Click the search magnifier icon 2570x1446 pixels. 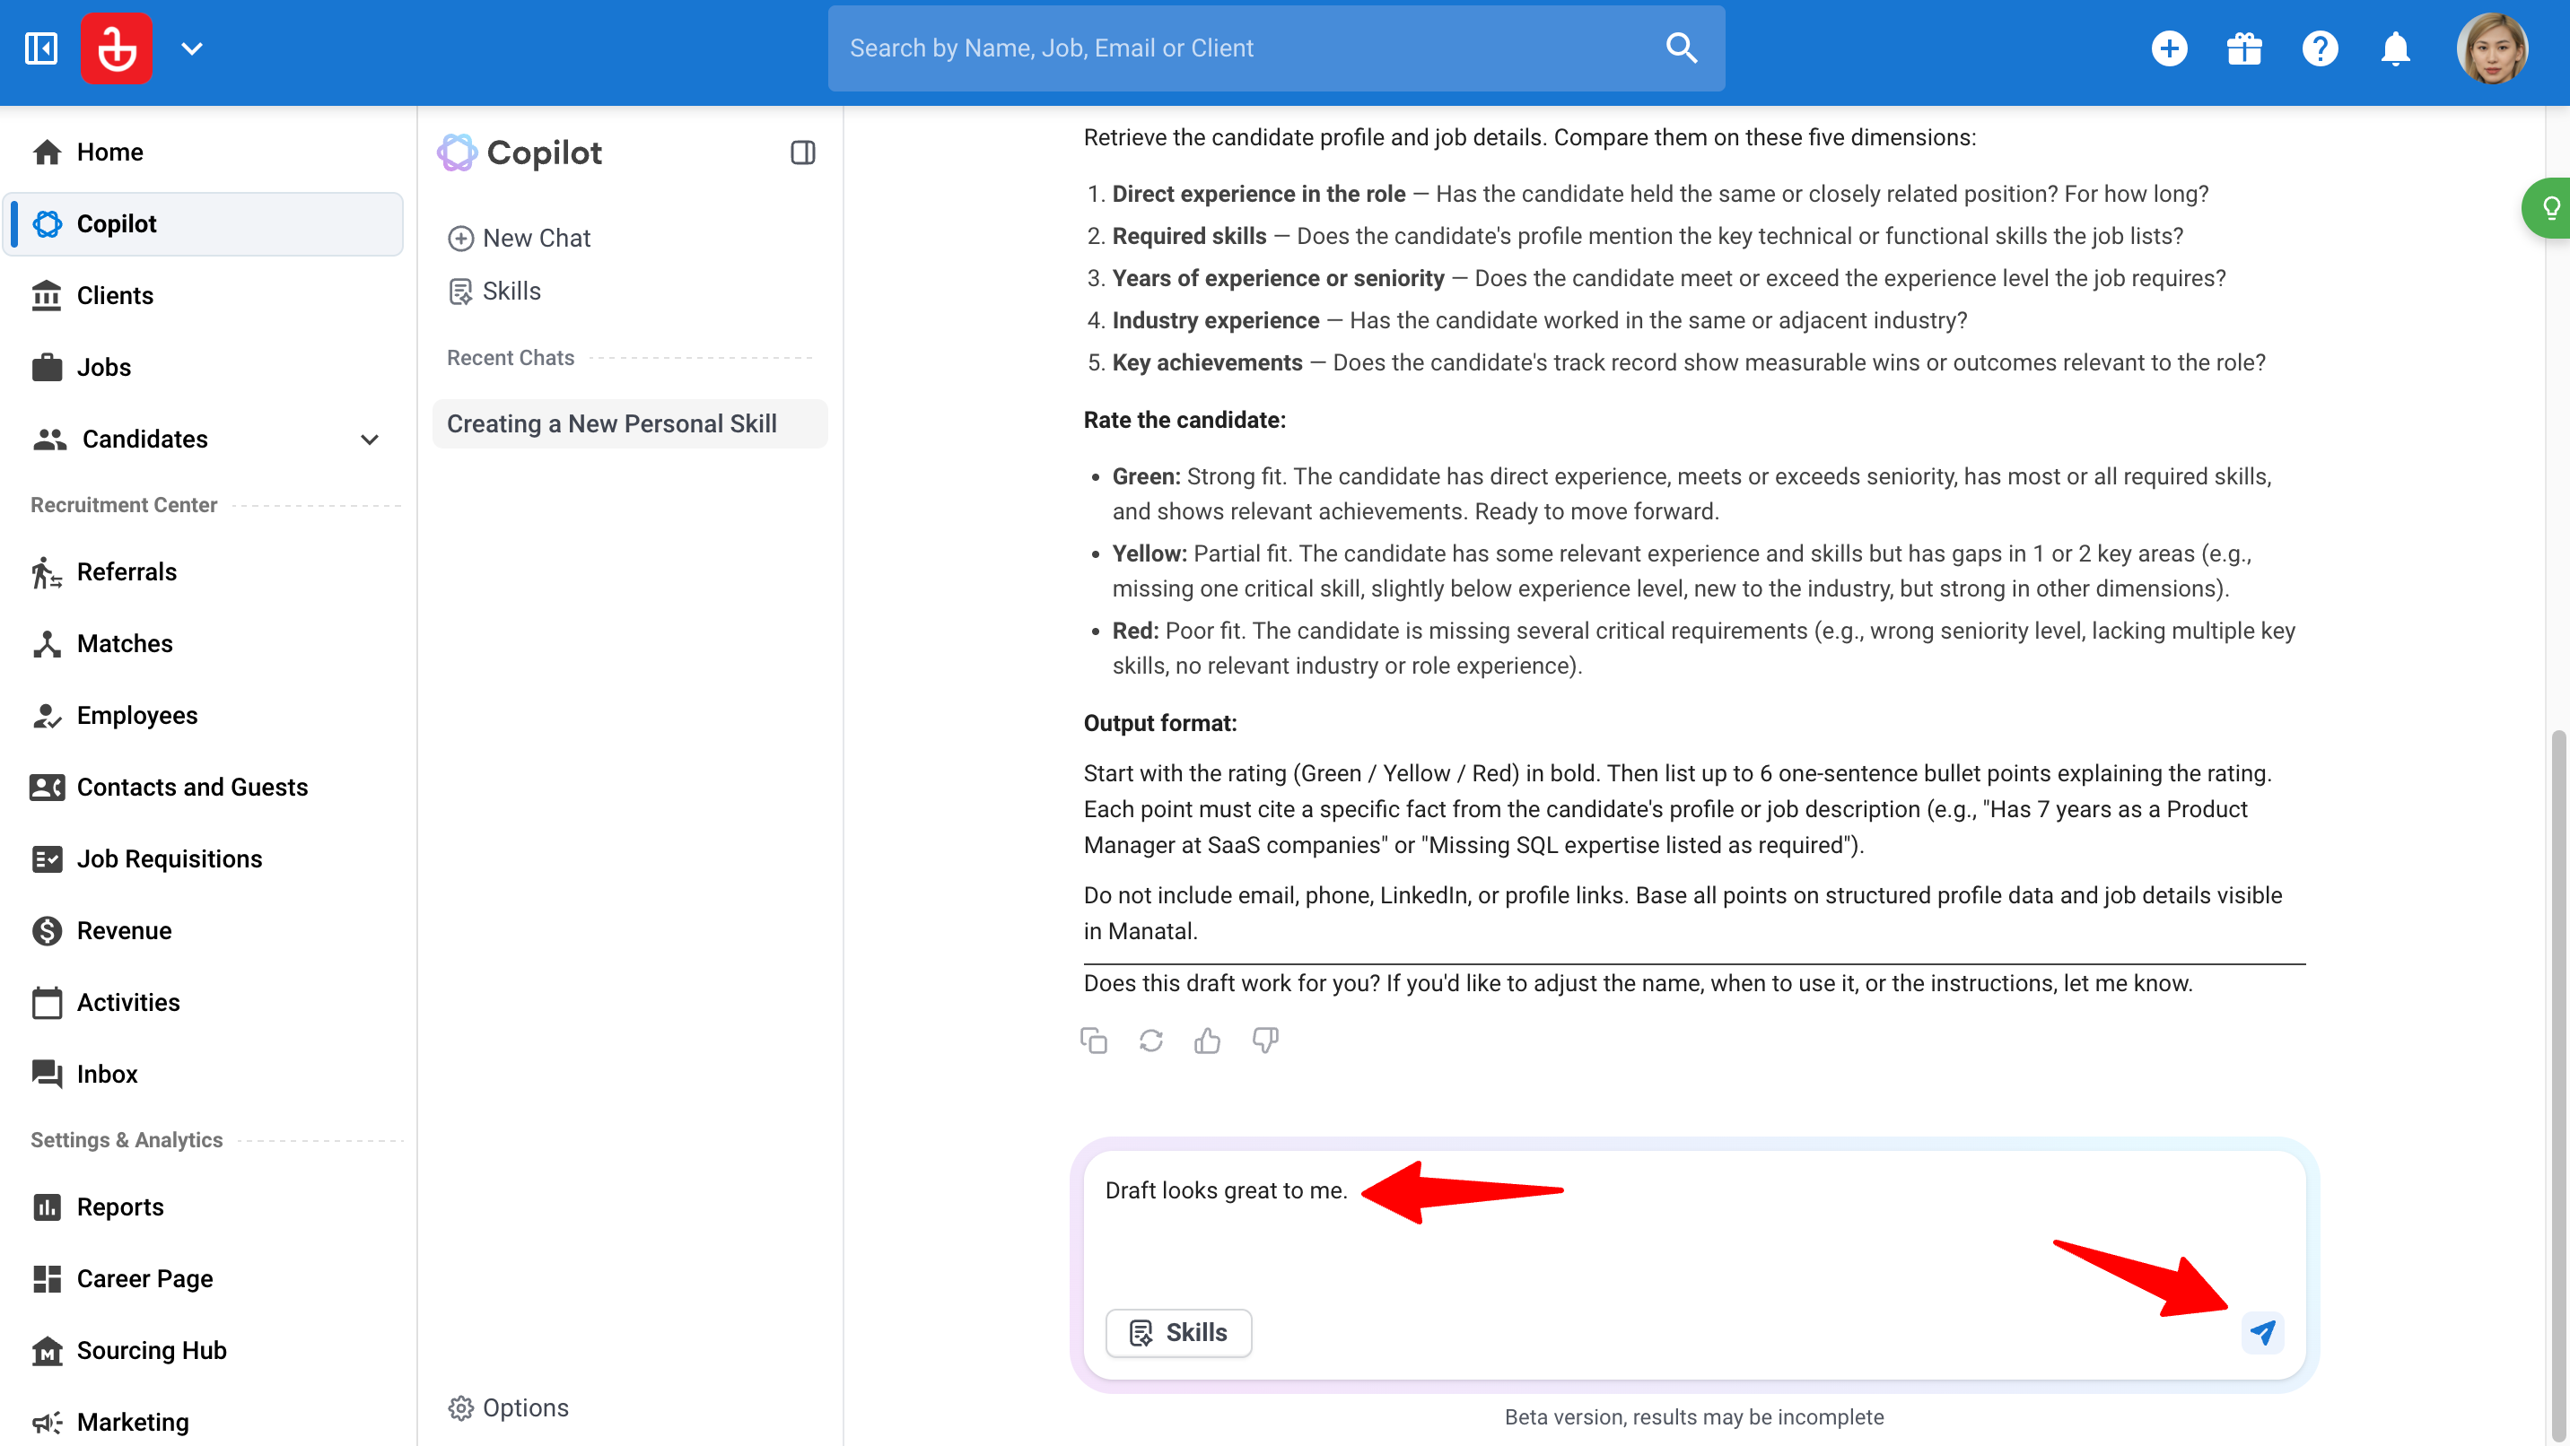[x=1681, y=48]
